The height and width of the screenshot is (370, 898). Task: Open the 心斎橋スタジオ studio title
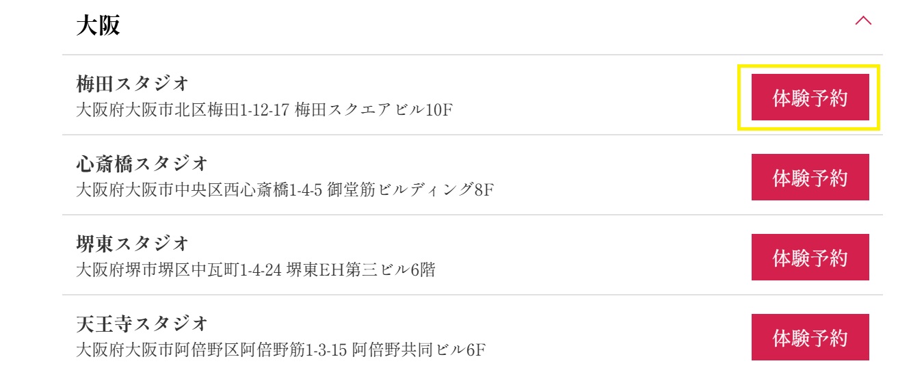pos(142,164)
